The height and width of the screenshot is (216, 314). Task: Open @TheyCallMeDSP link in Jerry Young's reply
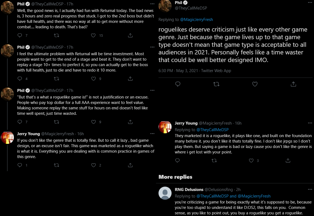pos(212,129)
